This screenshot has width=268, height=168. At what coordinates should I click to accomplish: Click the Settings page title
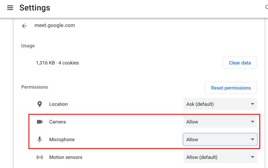pos(35,8)
